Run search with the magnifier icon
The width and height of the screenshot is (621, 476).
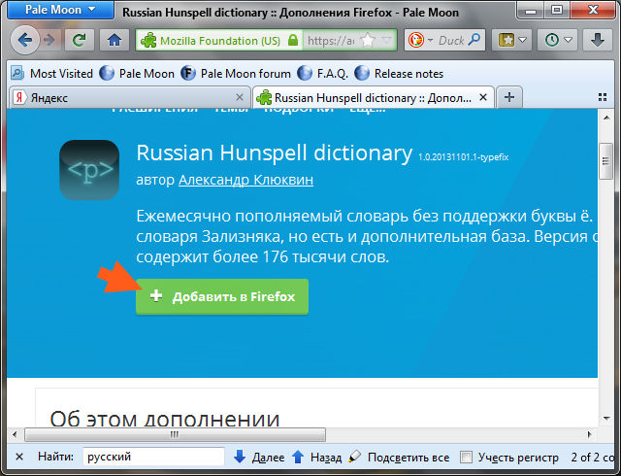click(474, 40)
